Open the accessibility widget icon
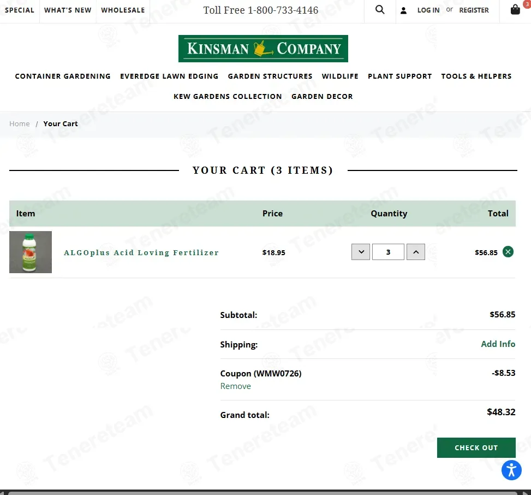This screenshot has height=495, width=531. (x=511, y=470)
